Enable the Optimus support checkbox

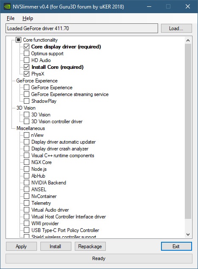point(26,54)
